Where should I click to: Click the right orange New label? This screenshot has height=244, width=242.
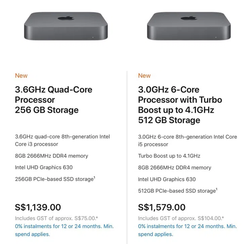[145, 76]
